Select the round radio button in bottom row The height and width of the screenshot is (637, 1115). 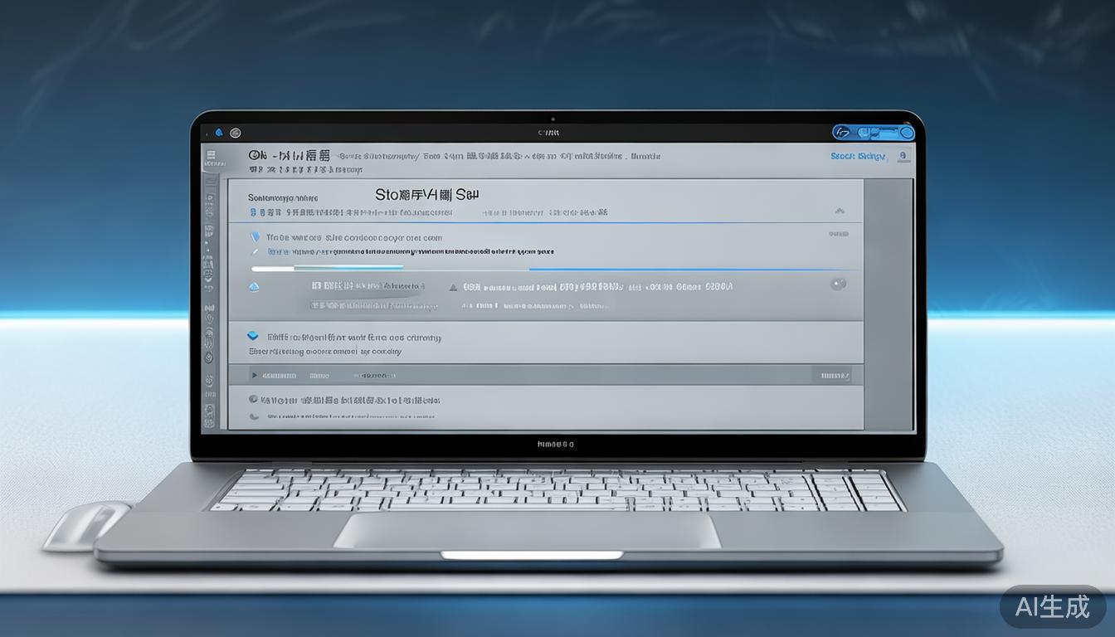tap(254, 399)
